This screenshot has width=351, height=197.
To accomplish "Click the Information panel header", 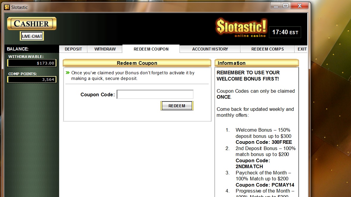I will [x=257, y=63].
